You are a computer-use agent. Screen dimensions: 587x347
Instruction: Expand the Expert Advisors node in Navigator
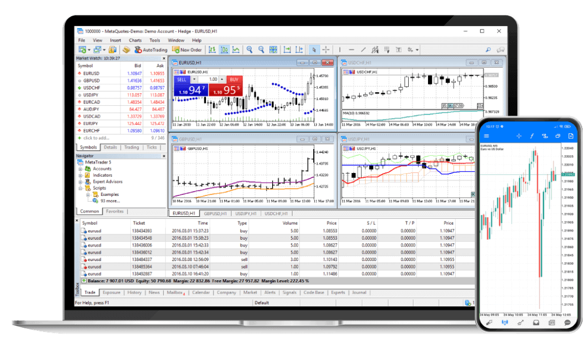tap(80, 182)
